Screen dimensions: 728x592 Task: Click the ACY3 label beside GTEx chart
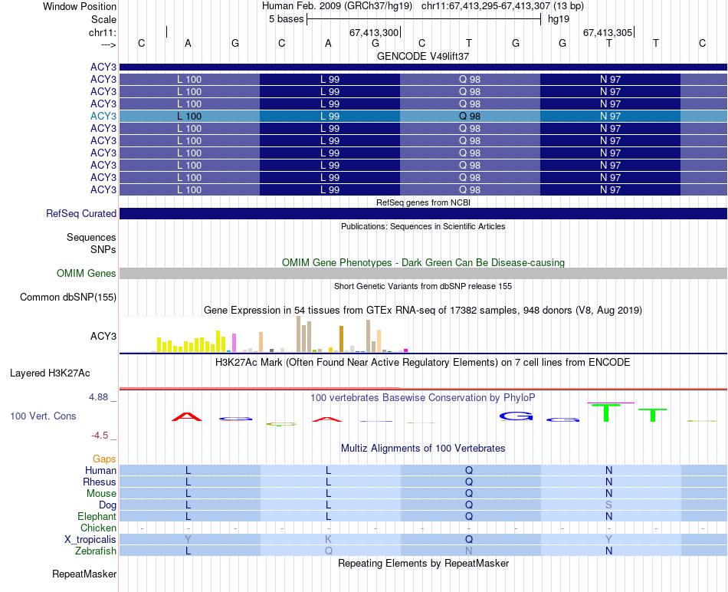pyautogui.click(x=103, y=336)
